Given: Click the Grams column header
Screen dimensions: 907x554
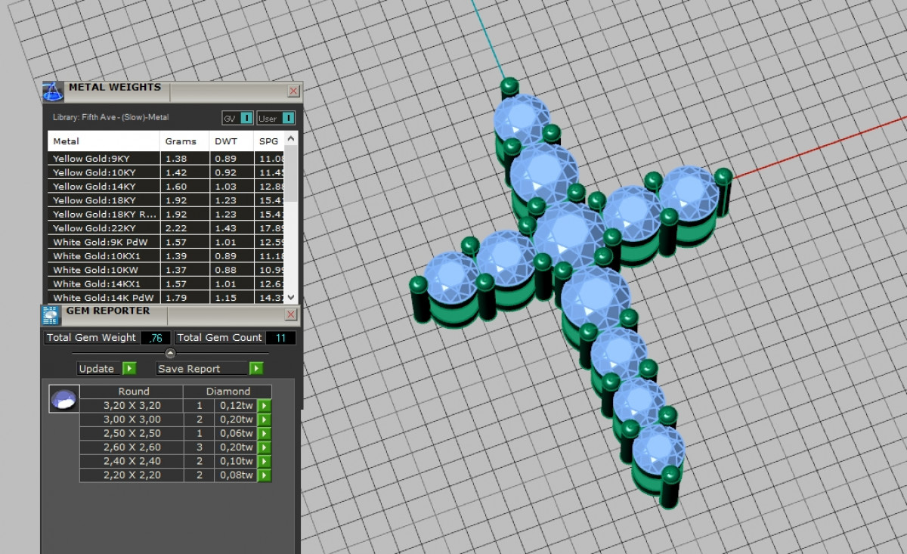Looking at the screenshot, I should click(x=181, y=141).
